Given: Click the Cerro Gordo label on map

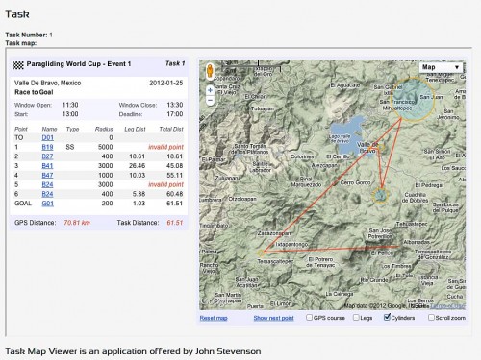Looking at the screenshot, I should 355,182.
